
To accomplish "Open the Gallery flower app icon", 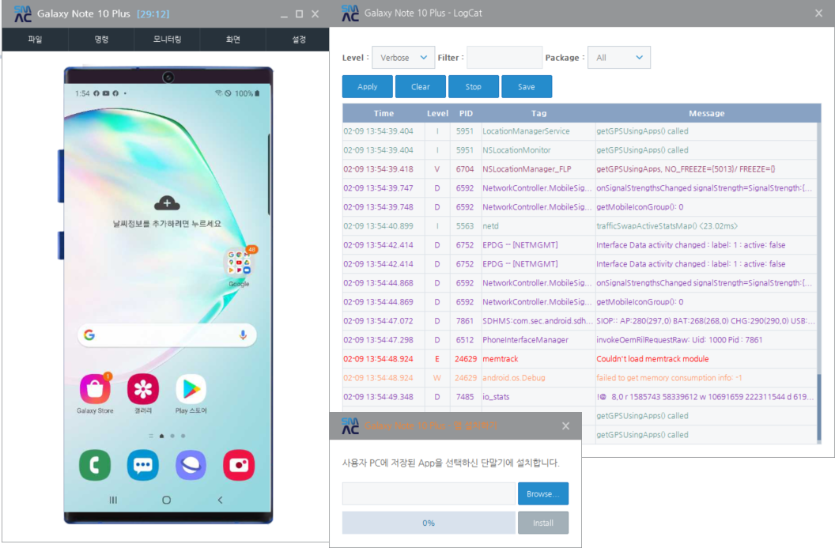I will pyautogui.click(x=142, y=389).
